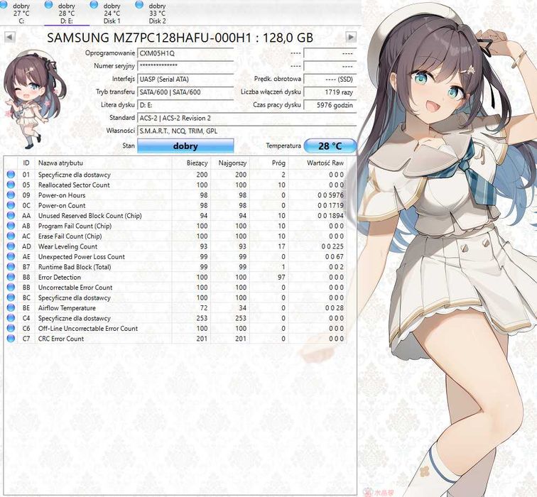
Task: Click status icon of attribute C4 row
Action: tap(11, 318)
